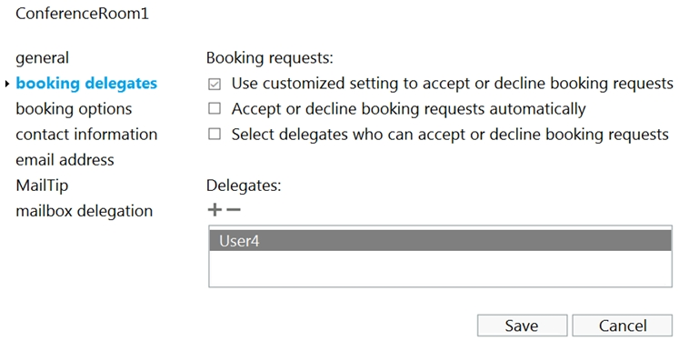Select the booking delegates section
Screen dimensions: 679x341
coord(86,83)
